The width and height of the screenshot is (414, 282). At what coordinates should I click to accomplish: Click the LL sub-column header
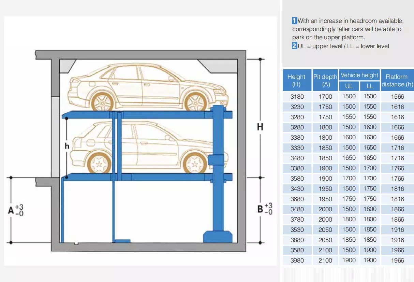(370, 86)
